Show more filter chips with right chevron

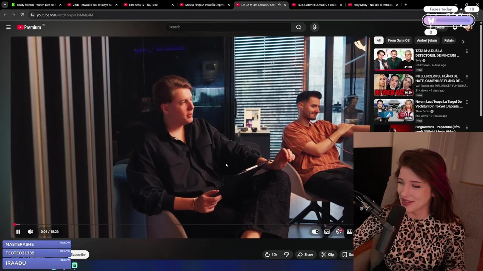click(x=463, y=41)
